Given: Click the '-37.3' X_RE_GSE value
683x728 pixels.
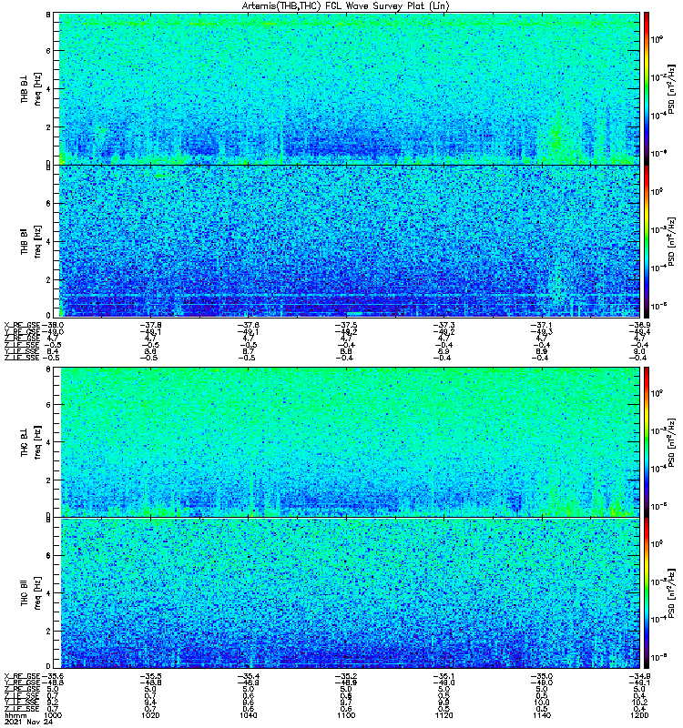Looking at the screenshot, I should coord(443,326).
